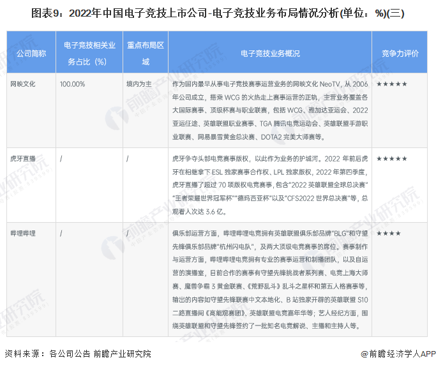
Task: Click the slash in 虎牙直播 business share cell
Action: pos(61,159)
